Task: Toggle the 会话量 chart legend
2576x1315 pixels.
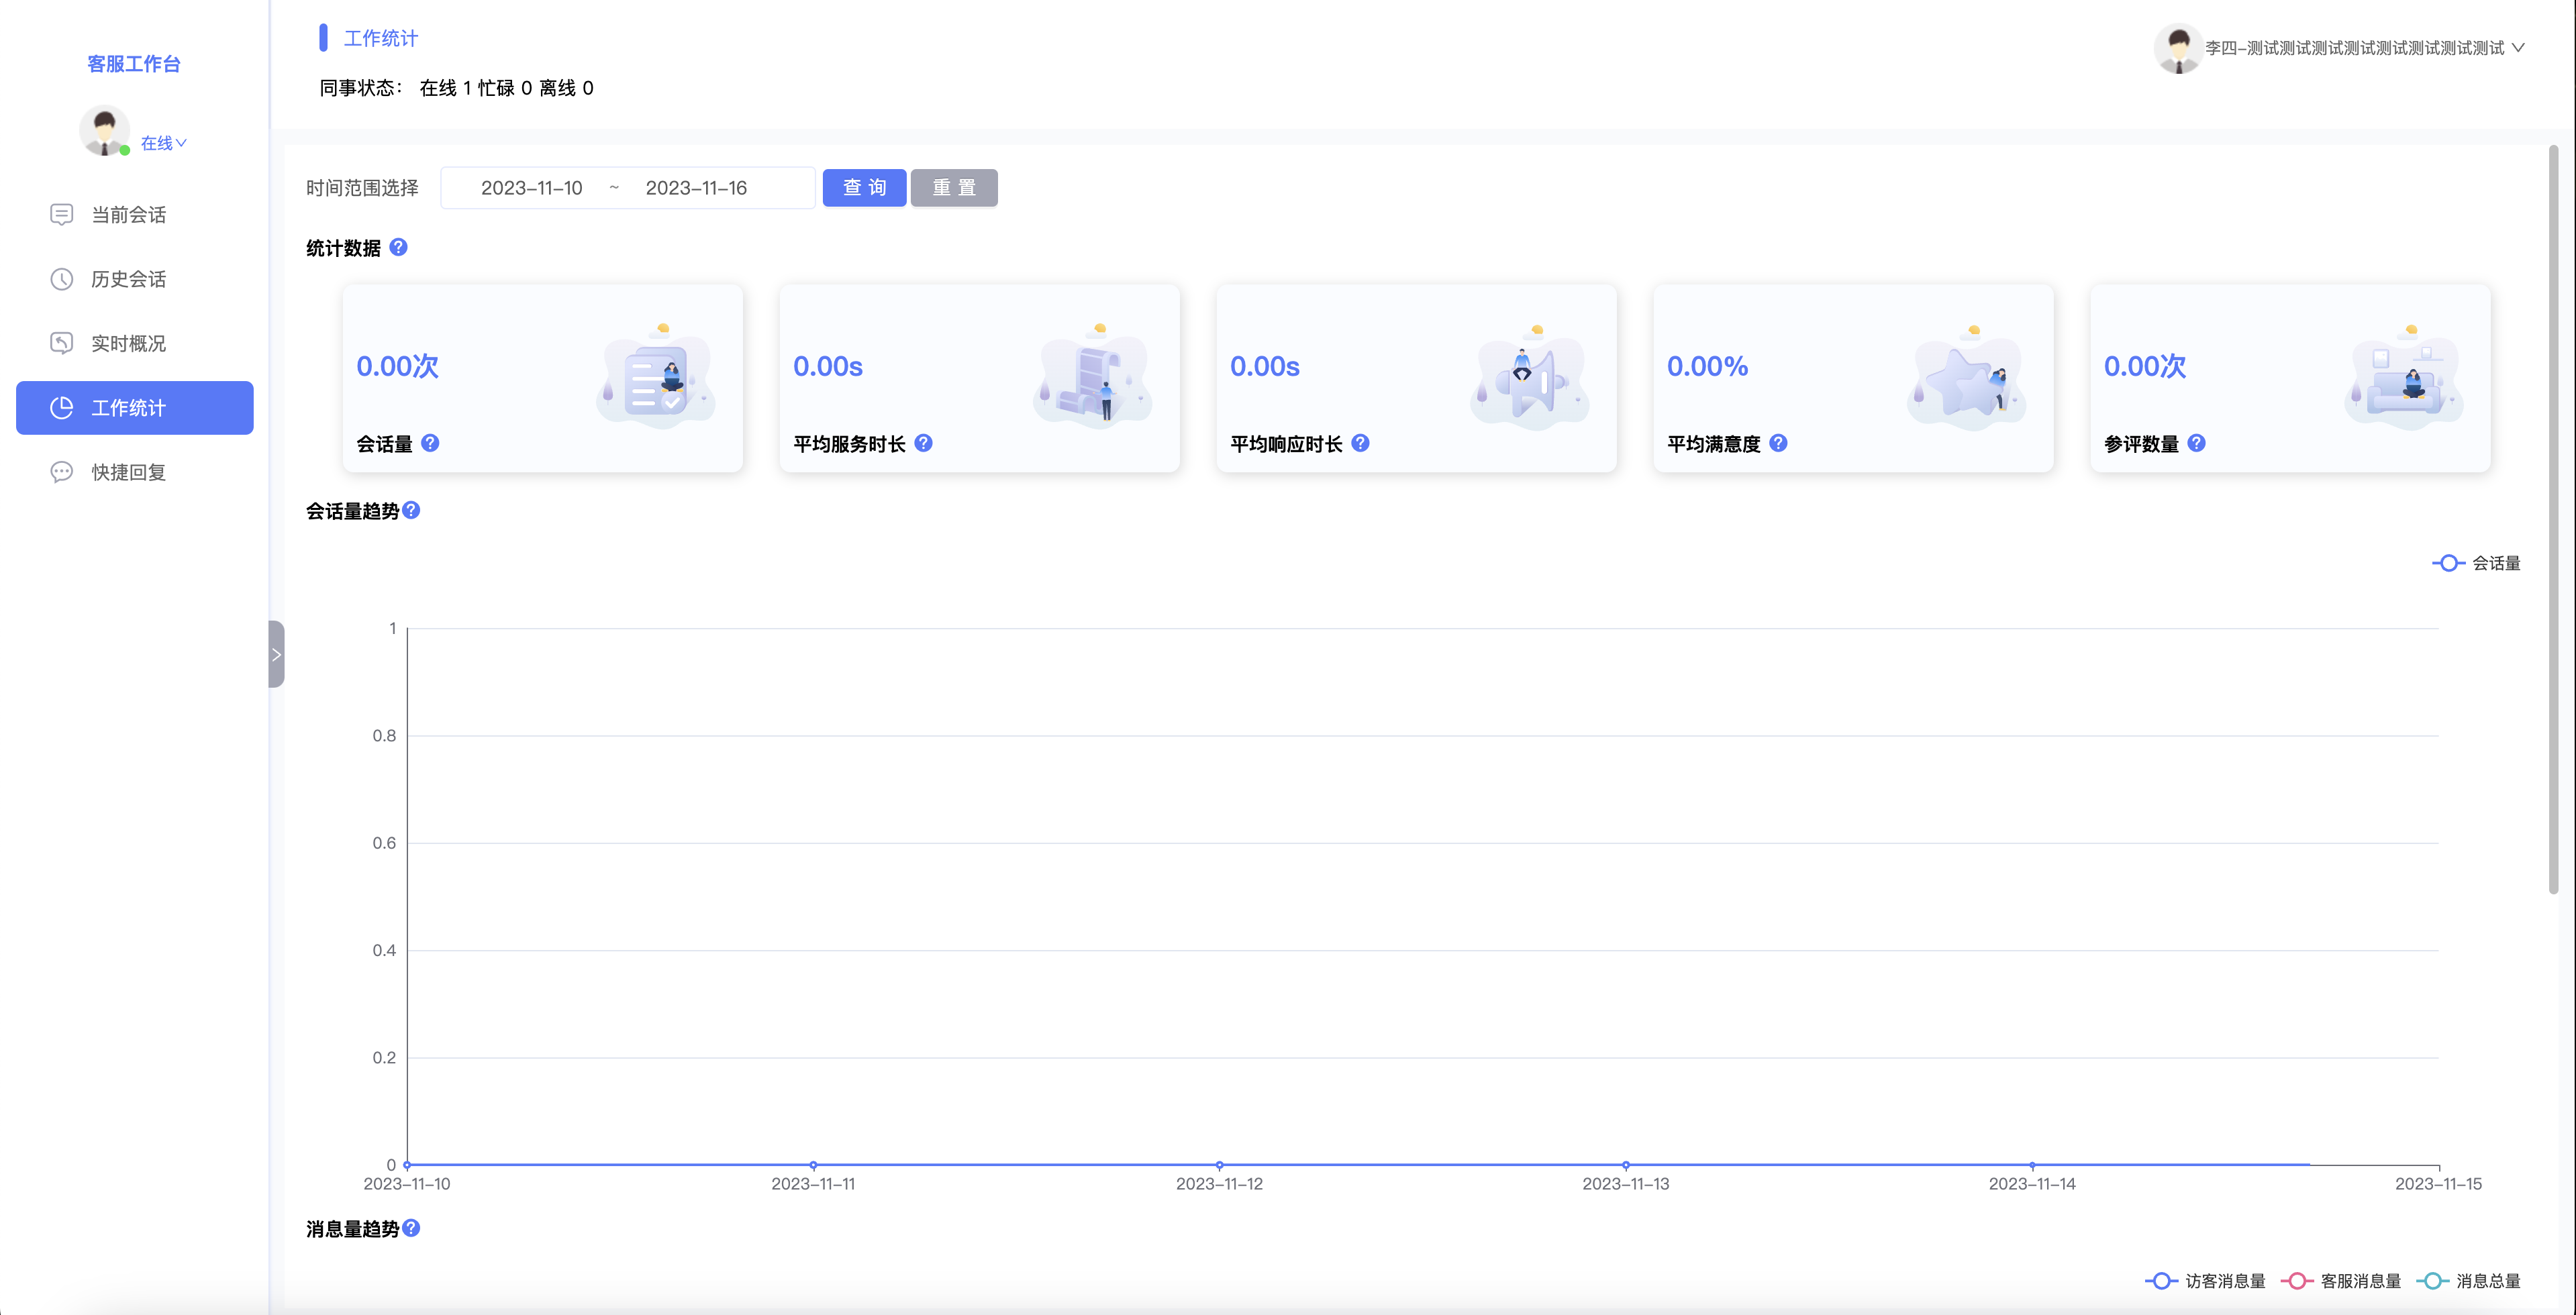Action: click(x=2477, y=564)
